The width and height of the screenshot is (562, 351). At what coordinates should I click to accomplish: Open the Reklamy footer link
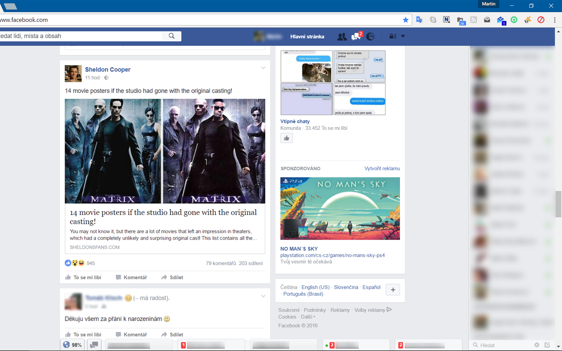click(340, 310)
